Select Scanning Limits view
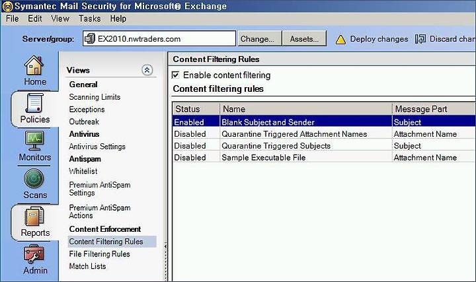476x282 pixels. click(x=95, y=97)
